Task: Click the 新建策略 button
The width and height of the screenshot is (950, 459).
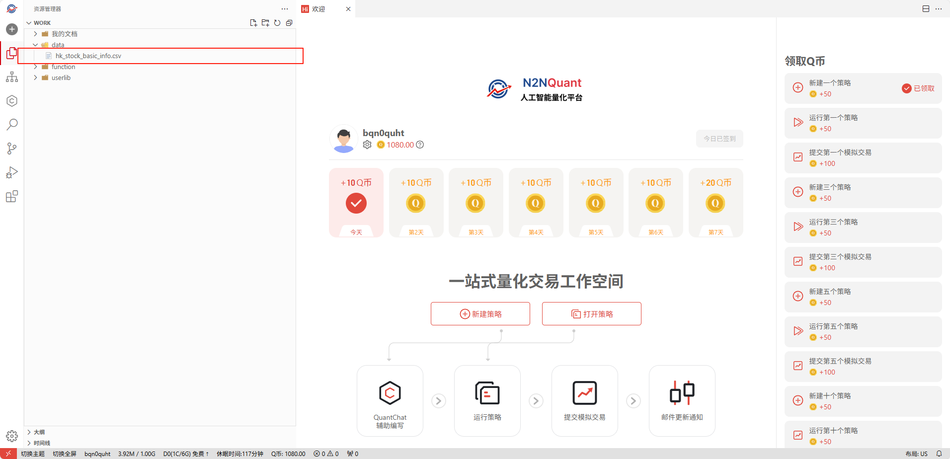Action: (x=480, y=314)
